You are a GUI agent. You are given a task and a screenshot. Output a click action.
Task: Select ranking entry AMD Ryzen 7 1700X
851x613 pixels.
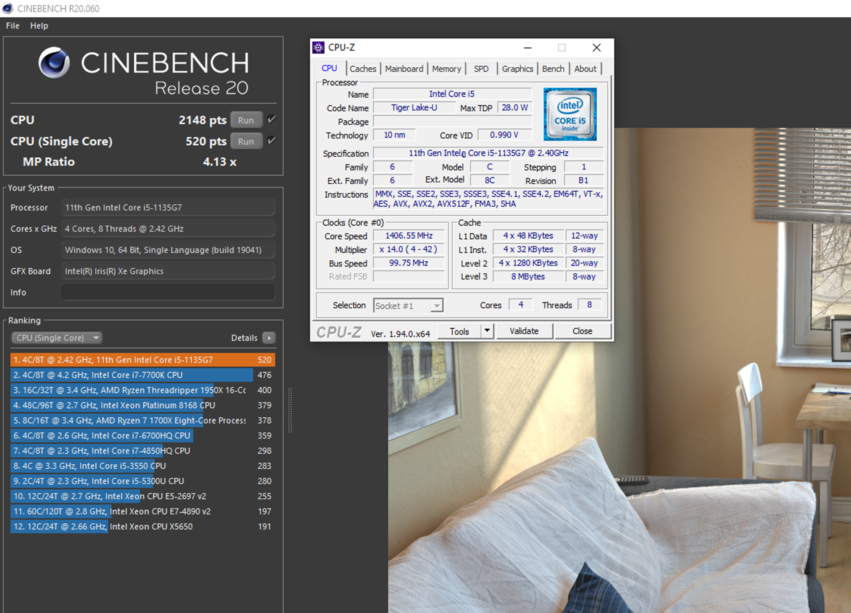click(x=143, y=420)
